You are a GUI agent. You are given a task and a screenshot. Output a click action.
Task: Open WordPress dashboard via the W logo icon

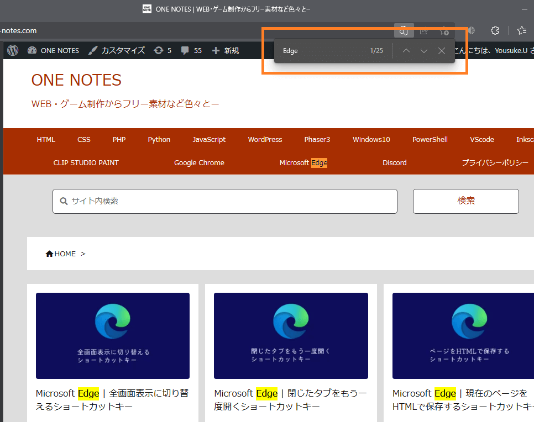[12, 50]
